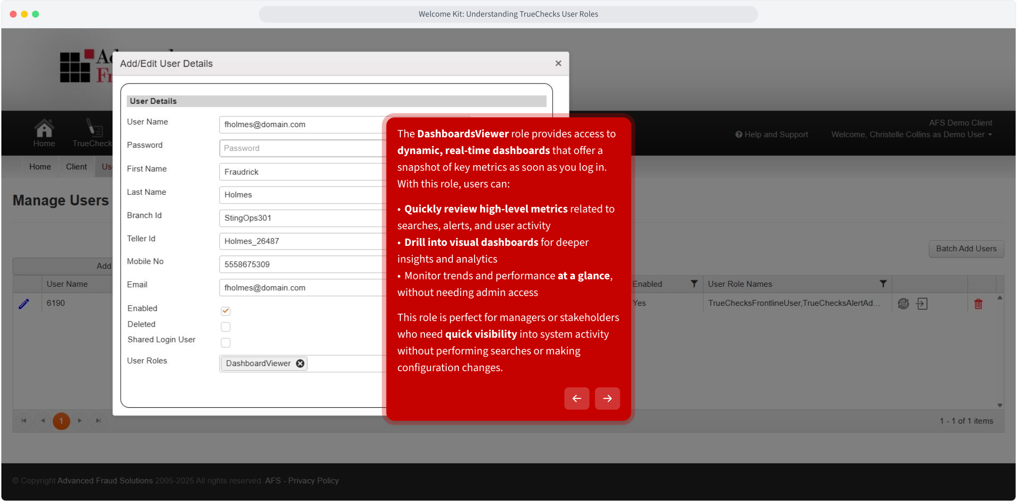The image size is (1017, 501).
Task: Delete user 6190 with trash icon
Action: [978, 304]
